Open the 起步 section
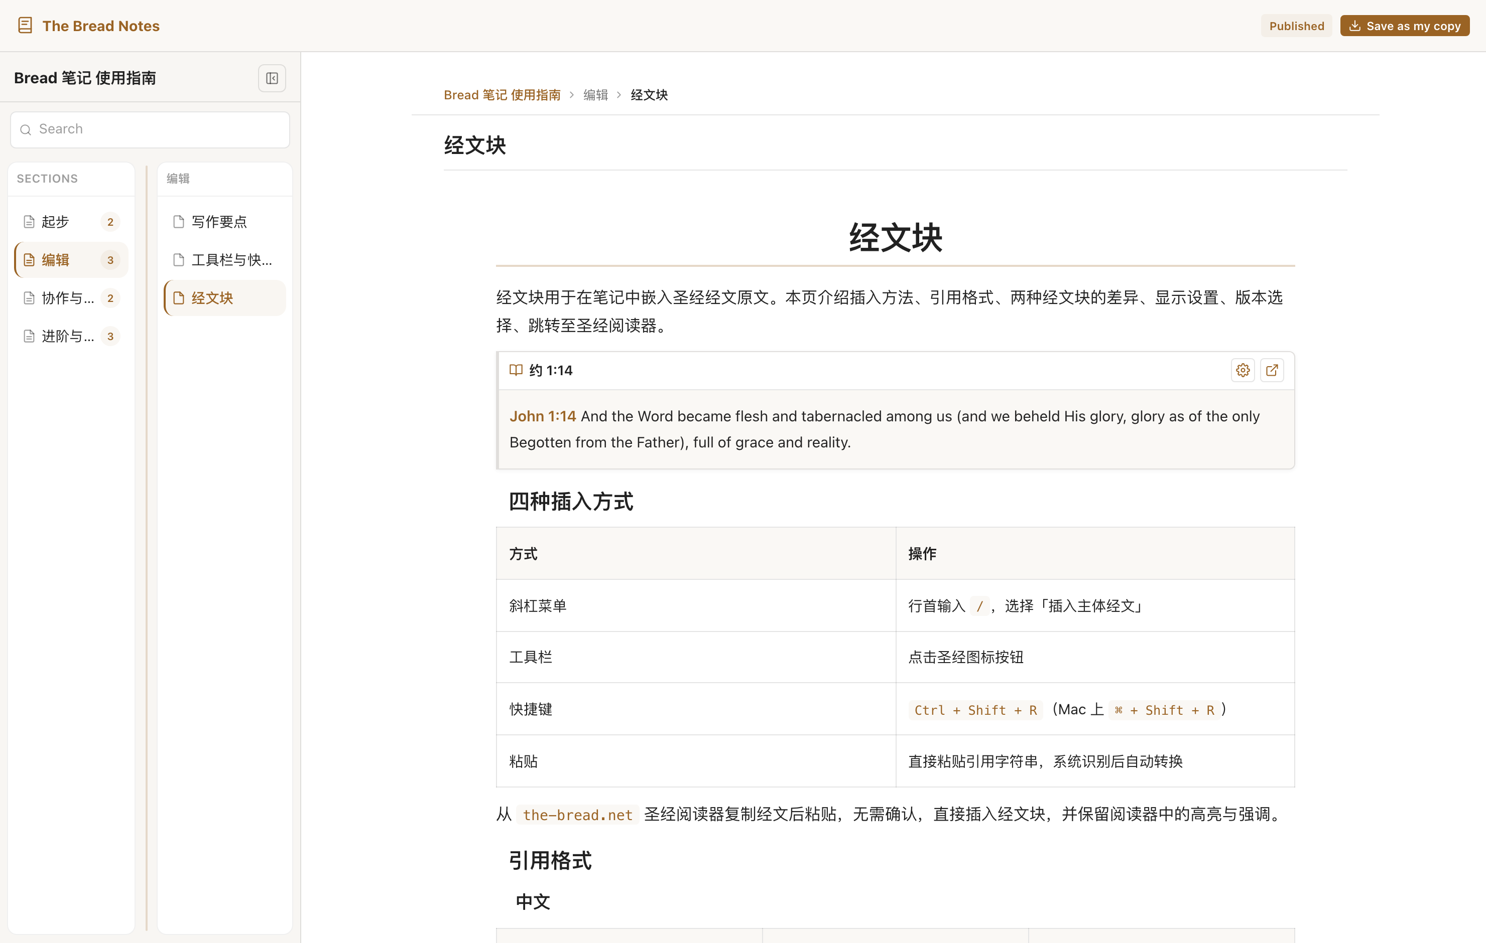Viewport: 1486px width, 943px height. tap(71, 221)
